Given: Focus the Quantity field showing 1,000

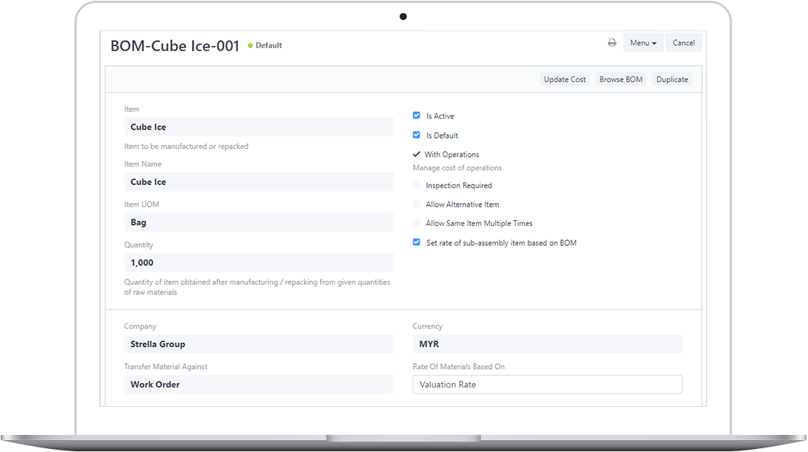Looking at the screenshot, I should pyautogui.click(x=259, y=262).
